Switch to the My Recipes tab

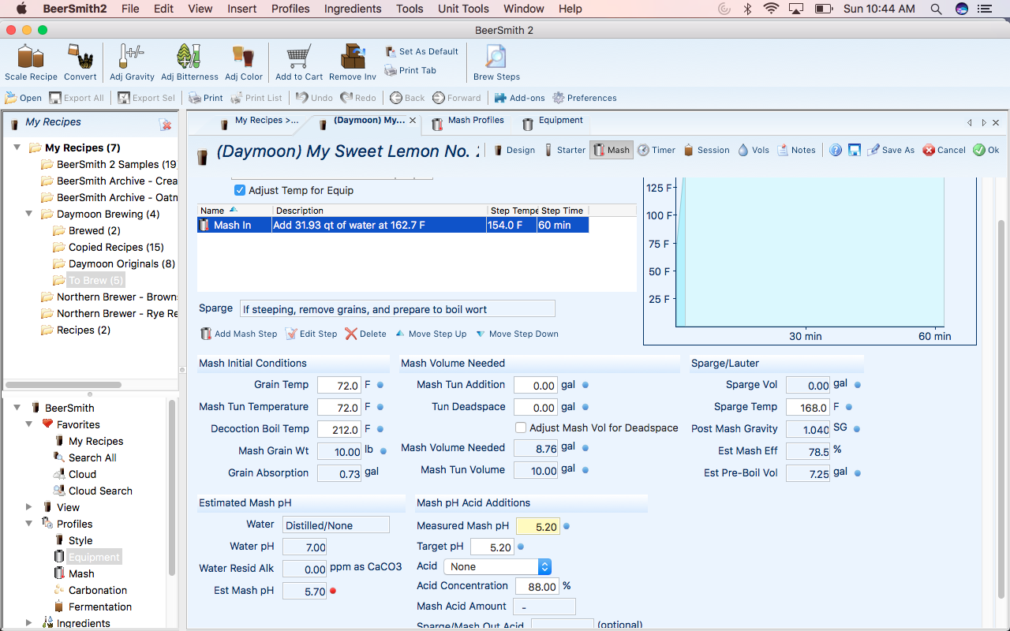point(260,121)
